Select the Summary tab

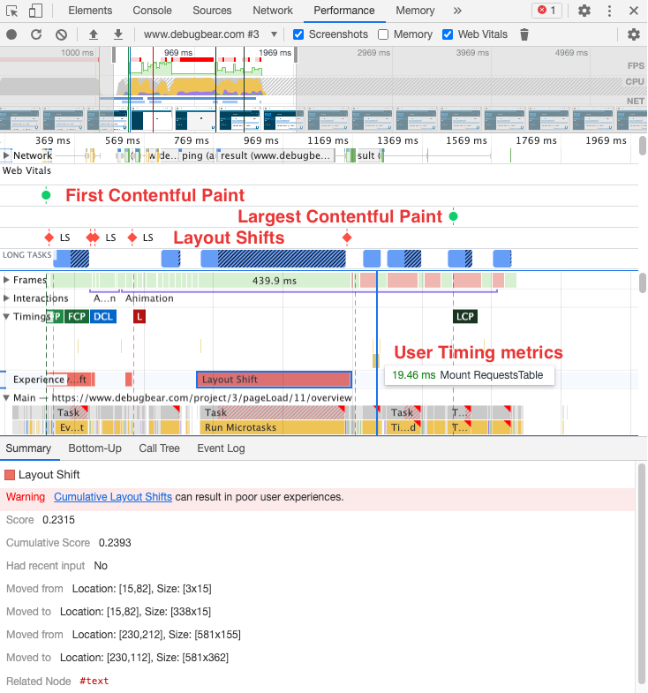tap(28, 448)
